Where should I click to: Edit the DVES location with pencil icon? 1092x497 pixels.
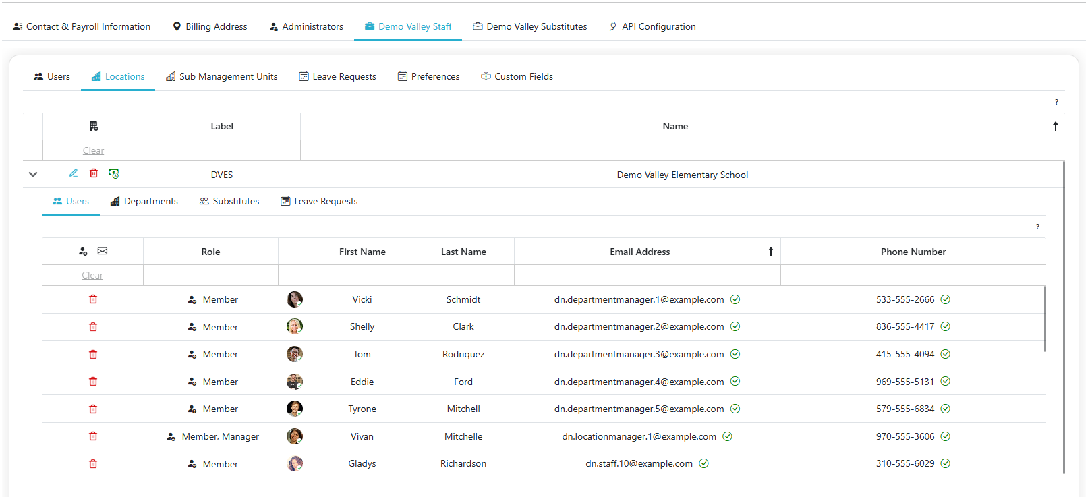(x=74, y=173)
